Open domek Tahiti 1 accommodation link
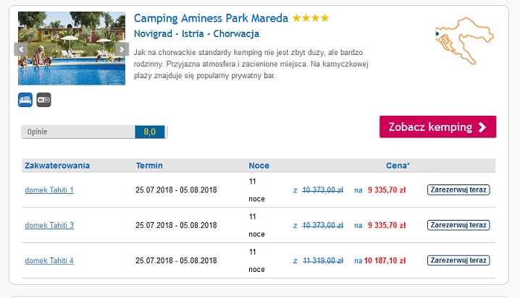Screen dimensions: 520x298 click(x=49, y=190)
